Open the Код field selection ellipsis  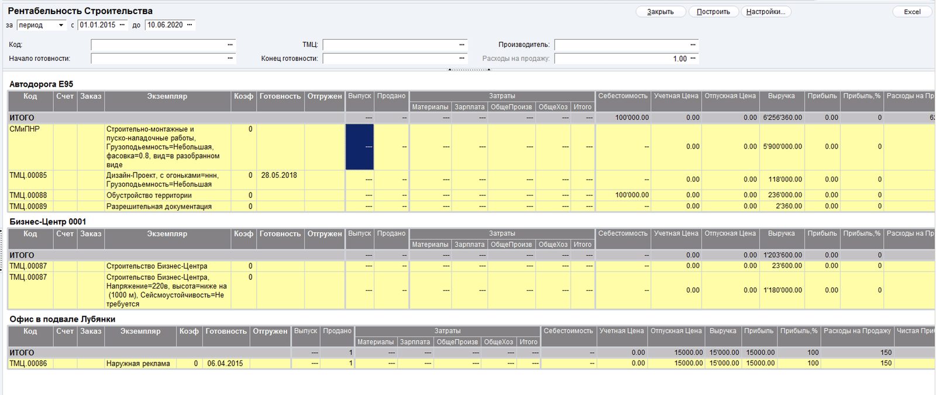click(230, 44)
